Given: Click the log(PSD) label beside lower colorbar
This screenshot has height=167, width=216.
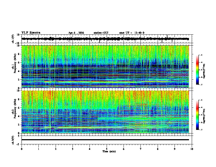Looking at the screenshot, I should coord(204,116).
